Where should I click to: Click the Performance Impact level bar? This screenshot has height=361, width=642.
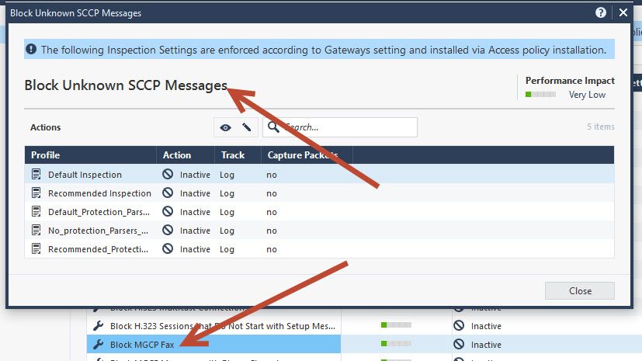[x=540, y=95]
